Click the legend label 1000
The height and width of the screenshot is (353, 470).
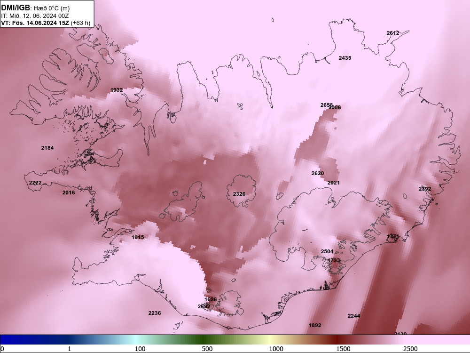click(x=276, y=349)
